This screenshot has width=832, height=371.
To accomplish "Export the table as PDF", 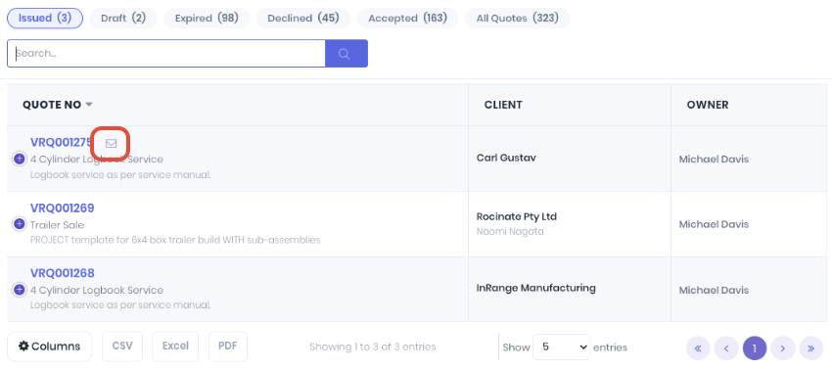I will click(x=228, y=347).
